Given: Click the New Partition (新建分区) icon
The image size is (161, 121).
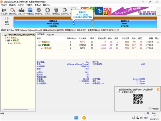Looking at the screenshot, I should pyautogui.click(x=39, y=11).
